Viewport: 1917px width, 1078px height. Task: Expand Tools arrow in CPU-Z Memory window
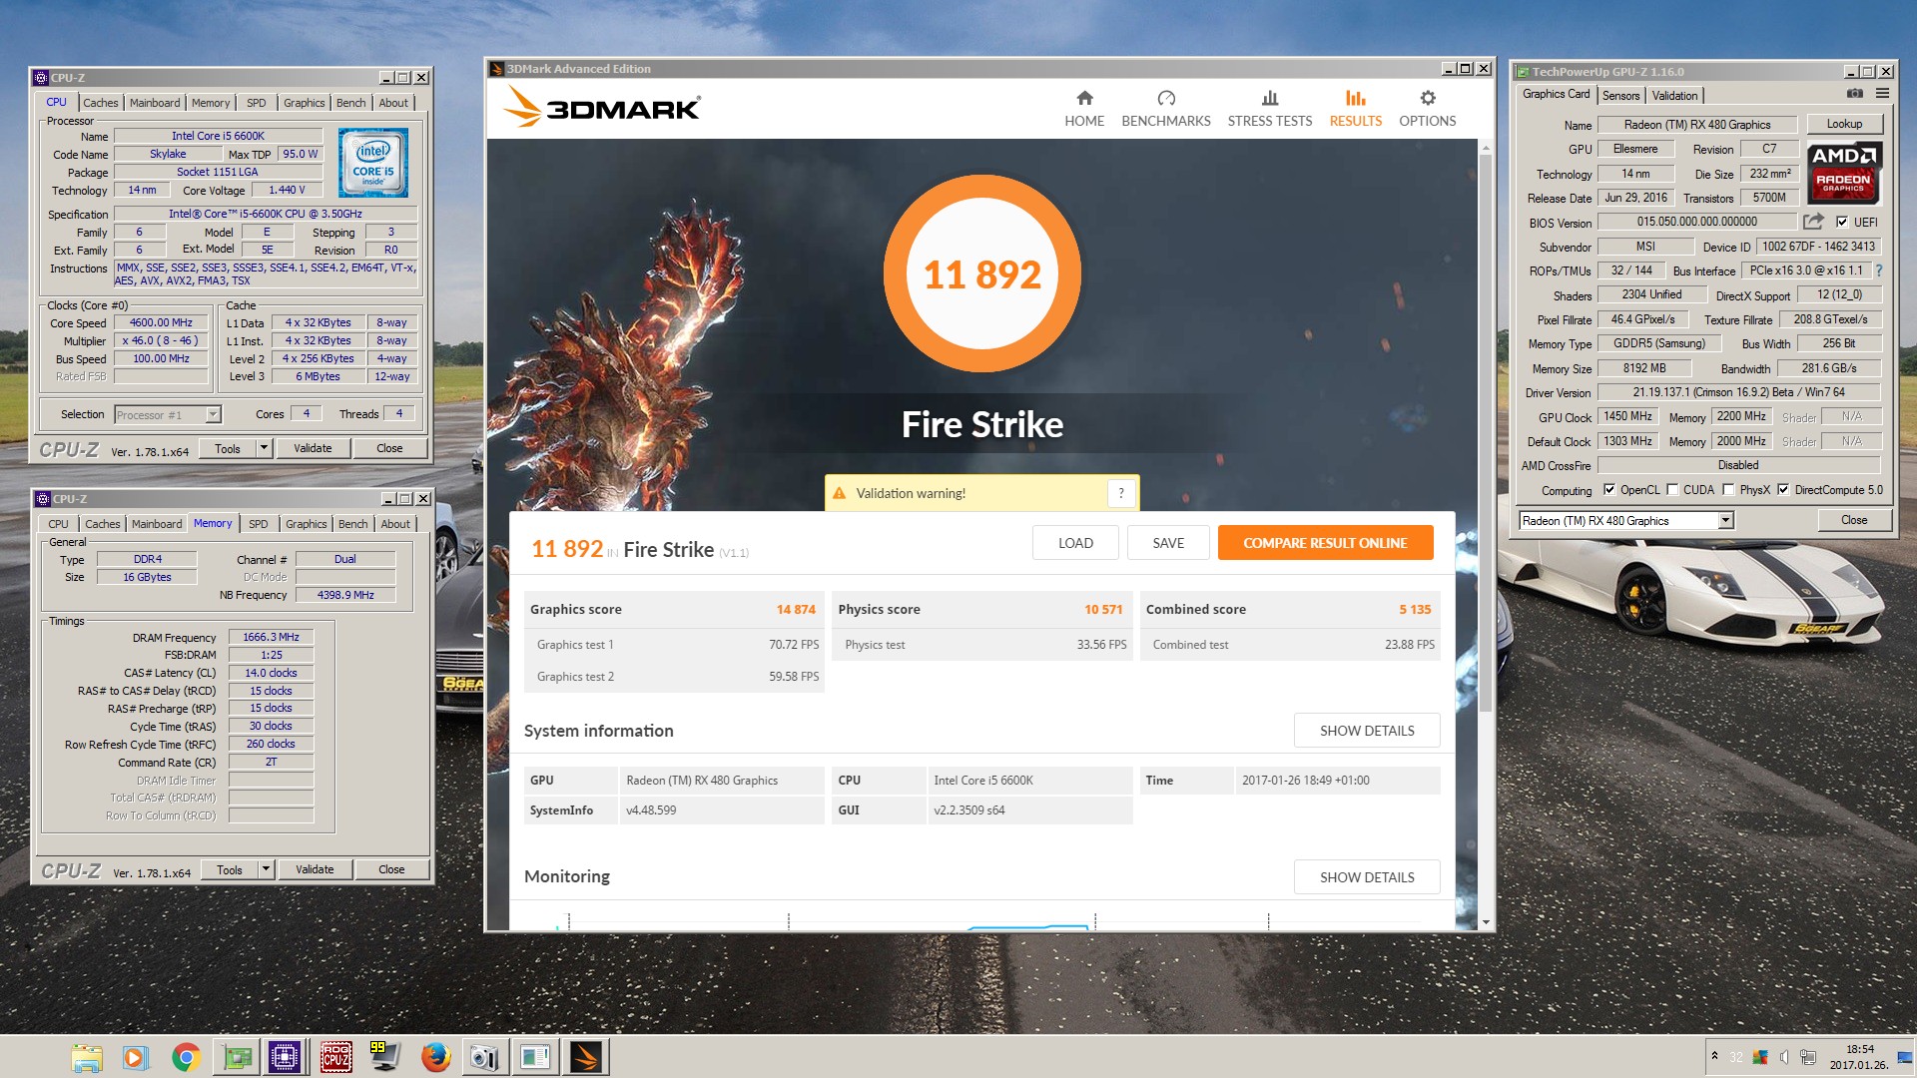click(267, 869)
